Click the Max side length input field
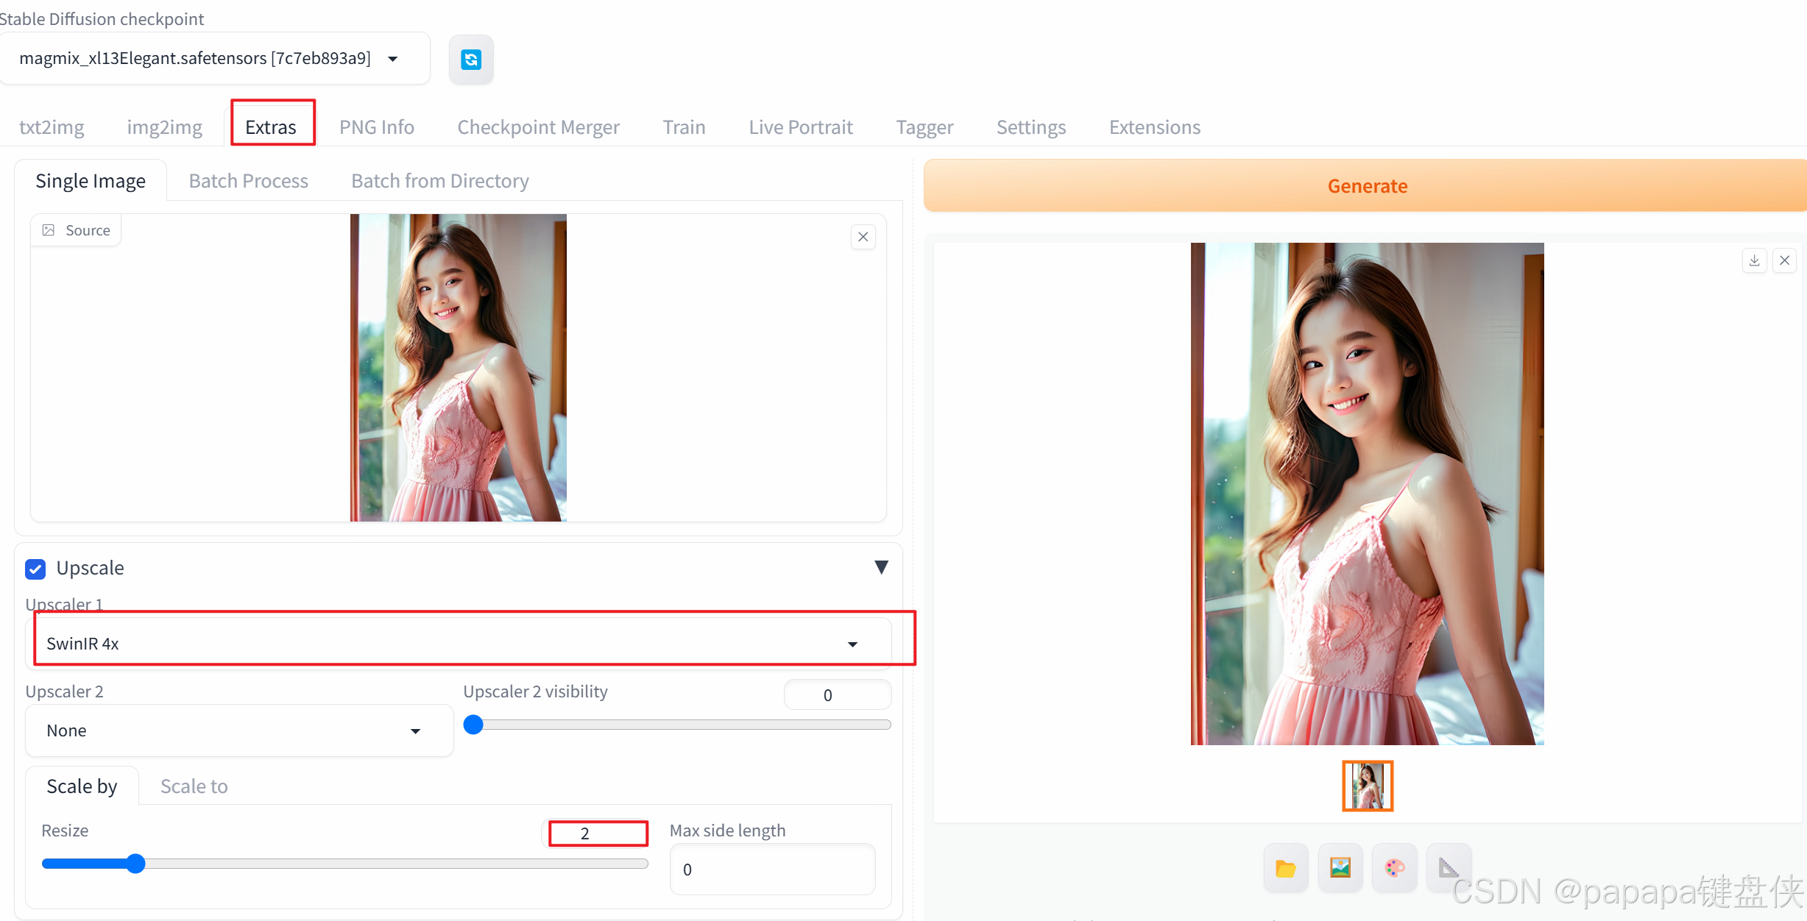The image size is (1807, 921). coord(771,870)
